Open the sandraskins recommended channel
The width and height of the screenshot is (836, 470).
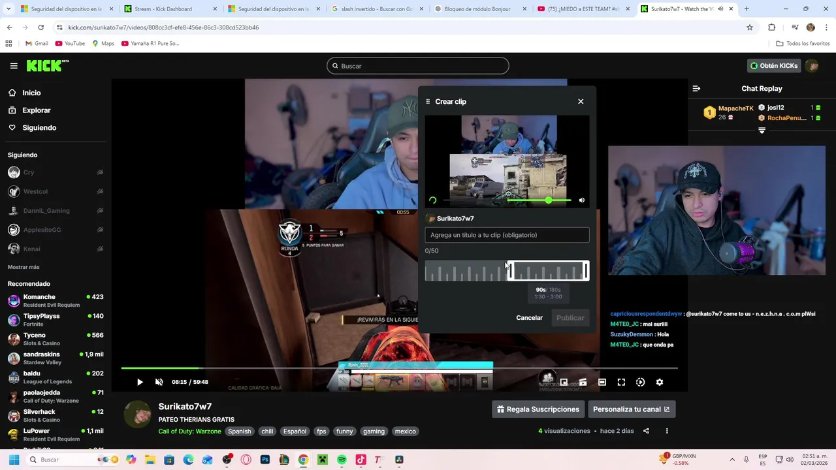56,358
